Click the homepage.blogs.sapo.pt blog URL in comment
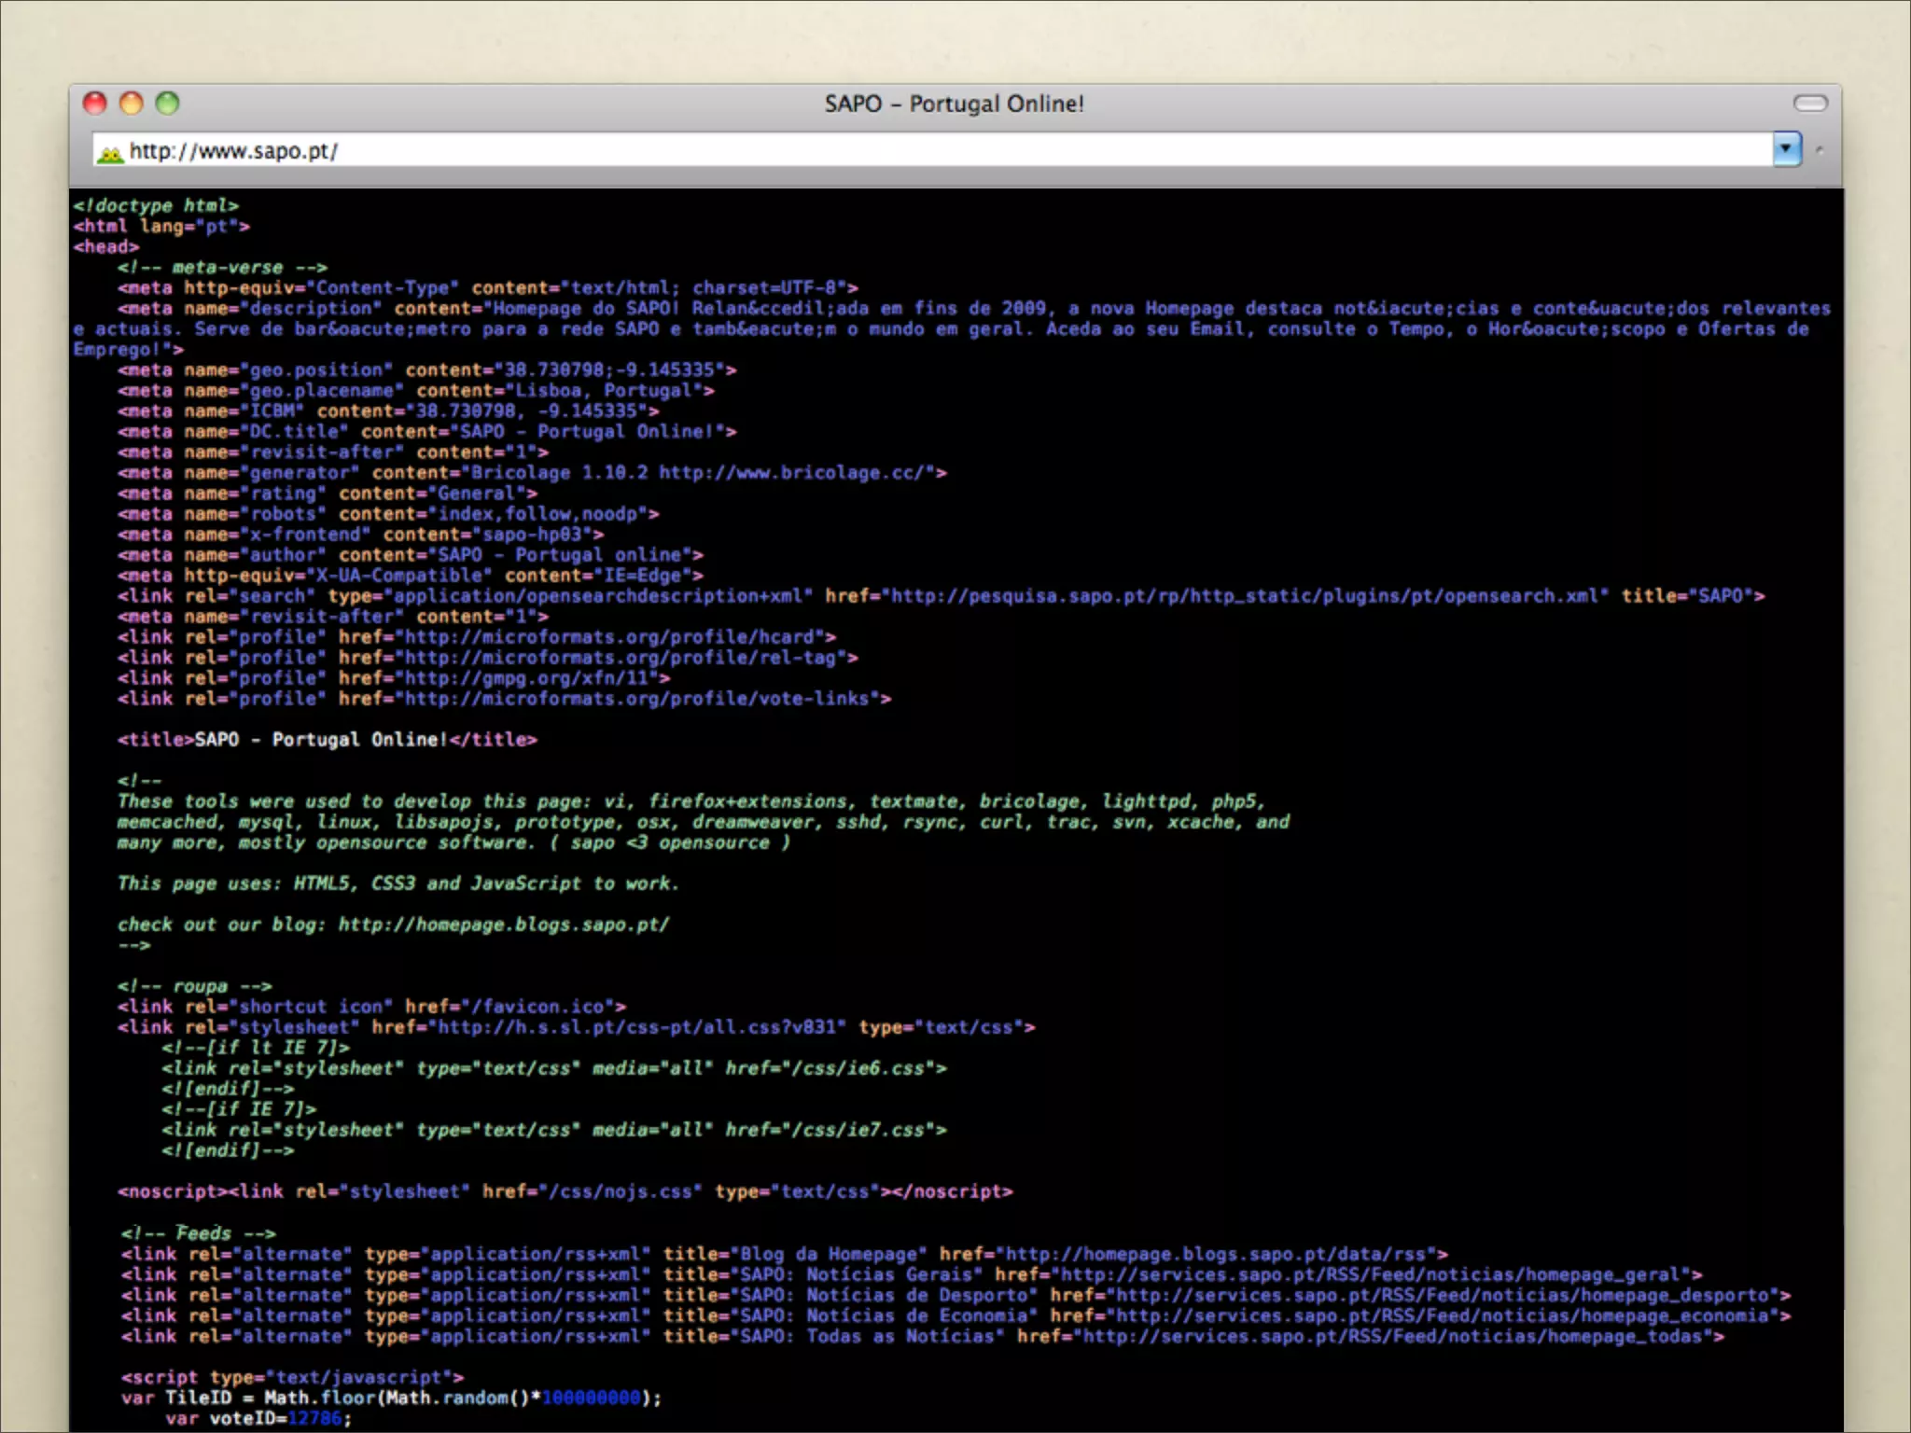Image resolution: width=1911 pixels, height=1433 pixels. (503, 925)
